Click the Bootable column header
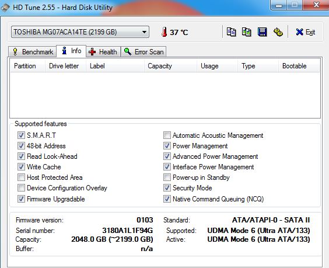 (x=299, y=66)
